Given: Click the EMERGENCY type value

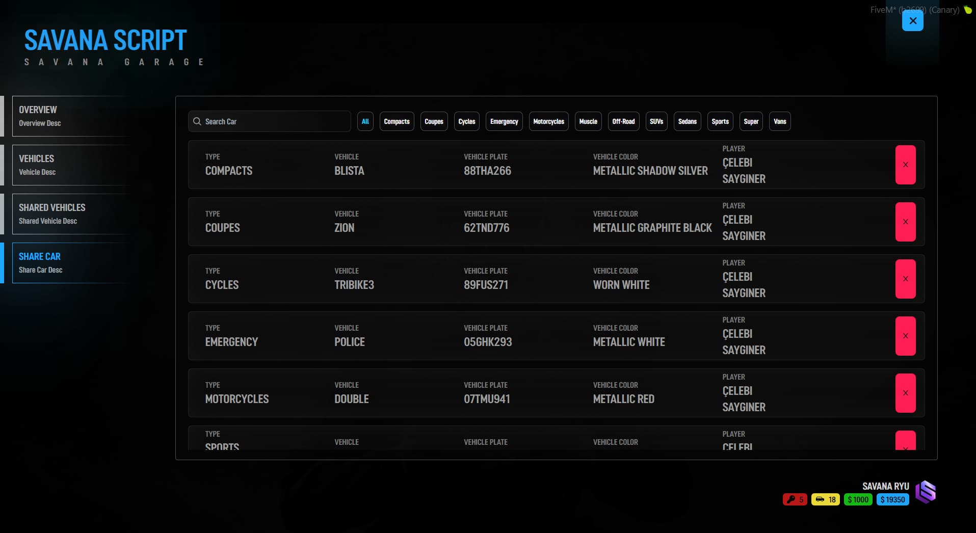Looking at the screenshot, I should 231,342.
